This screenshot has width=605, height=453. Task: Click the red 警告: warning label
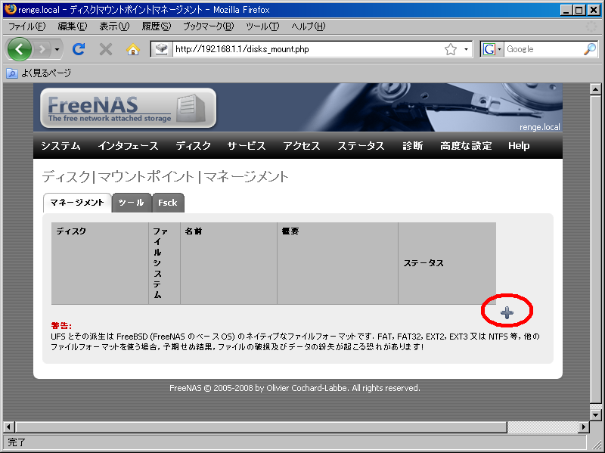[61, 326]
